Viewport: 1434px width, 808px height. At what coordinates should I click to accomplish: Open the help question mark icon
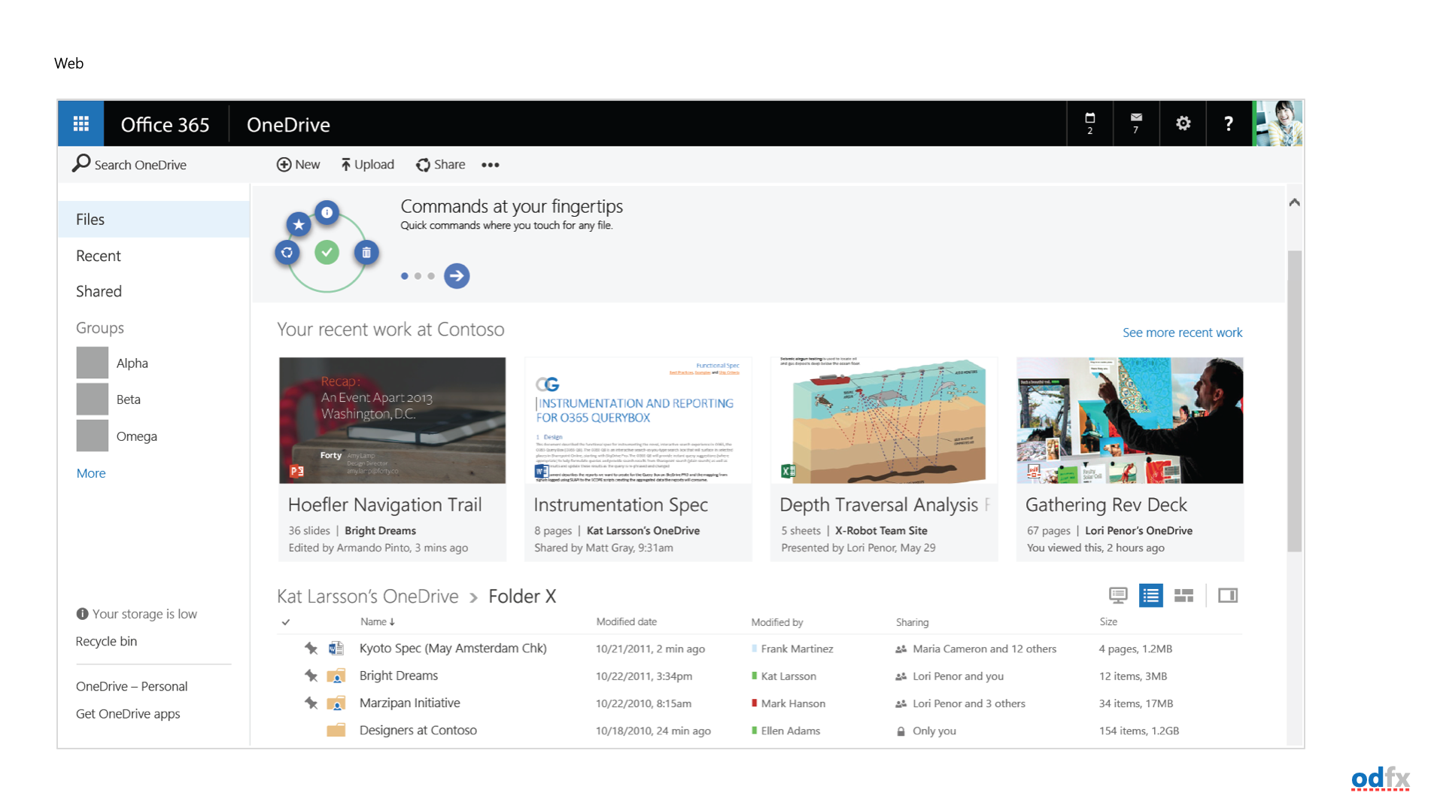tap(1229, 123)
